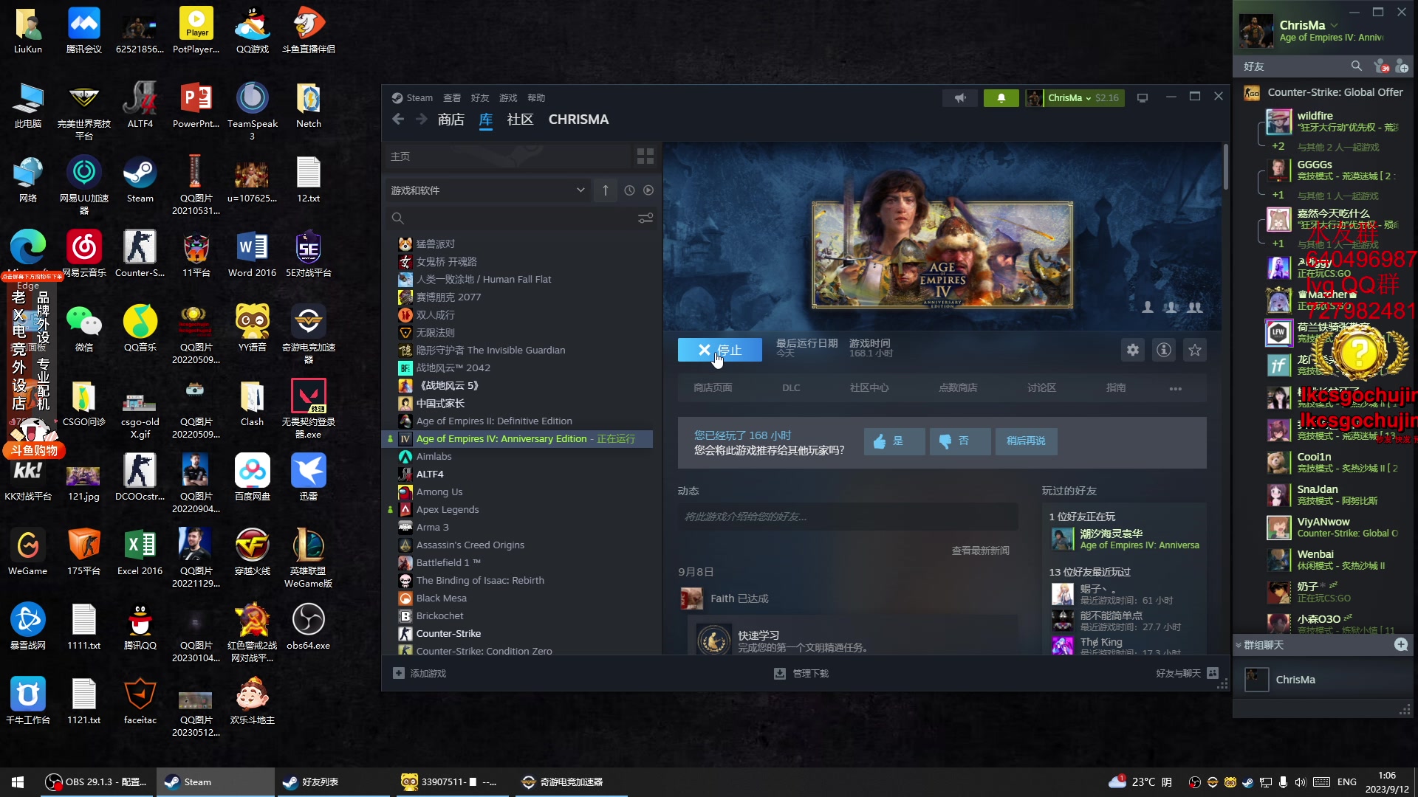Image resolution: width=1418 pixels, height=797 pixels.
Task: Open the Store page tab
Action: coord(713,388)
